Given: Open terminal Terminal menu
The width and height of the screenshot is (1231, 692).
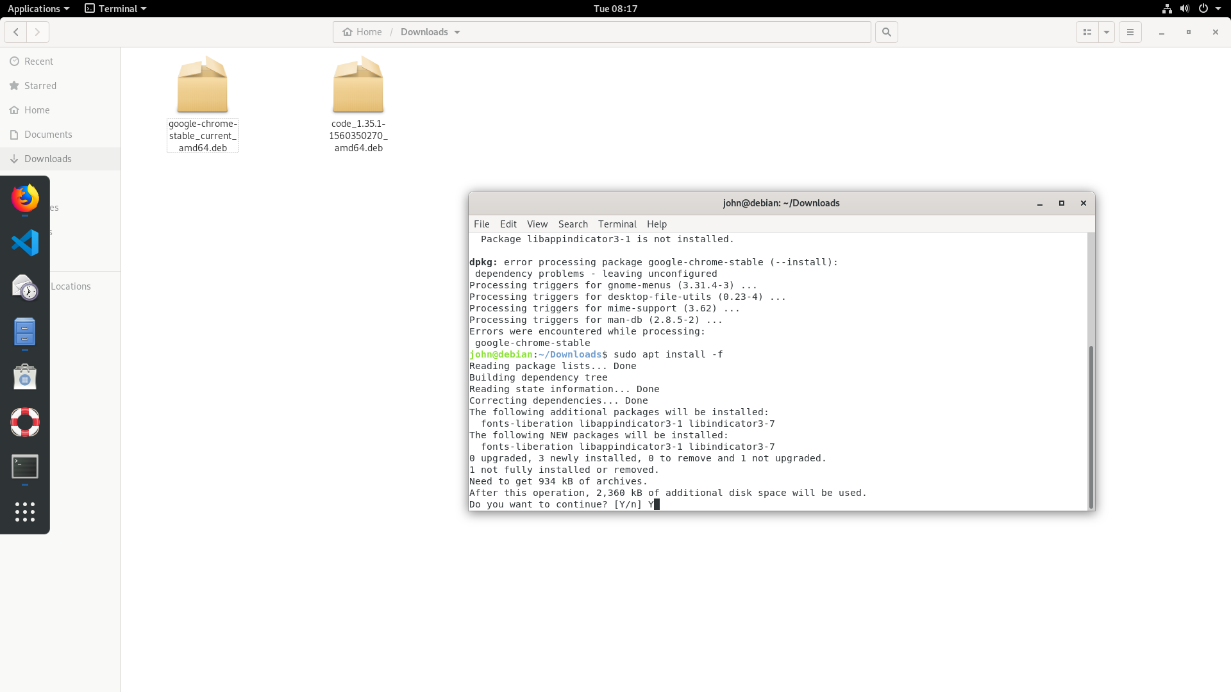Looking at the screenshot, I should [x=617, y=224].
